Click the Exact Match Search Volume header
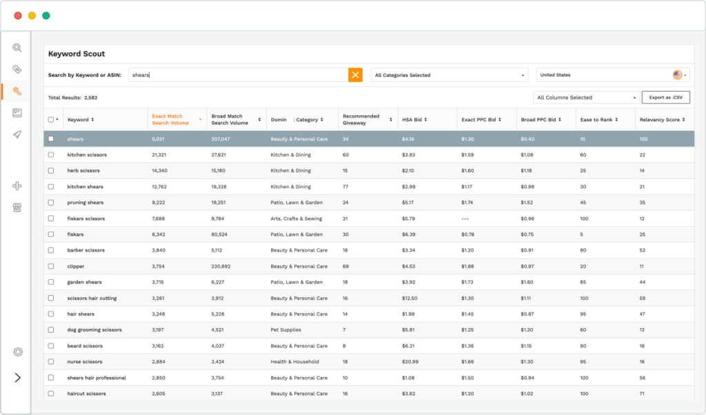The image size is (706, 415). [x=170, y=120]
